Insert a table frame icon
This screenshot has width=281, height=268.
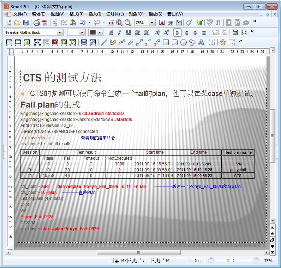click(x=18, y=42)
